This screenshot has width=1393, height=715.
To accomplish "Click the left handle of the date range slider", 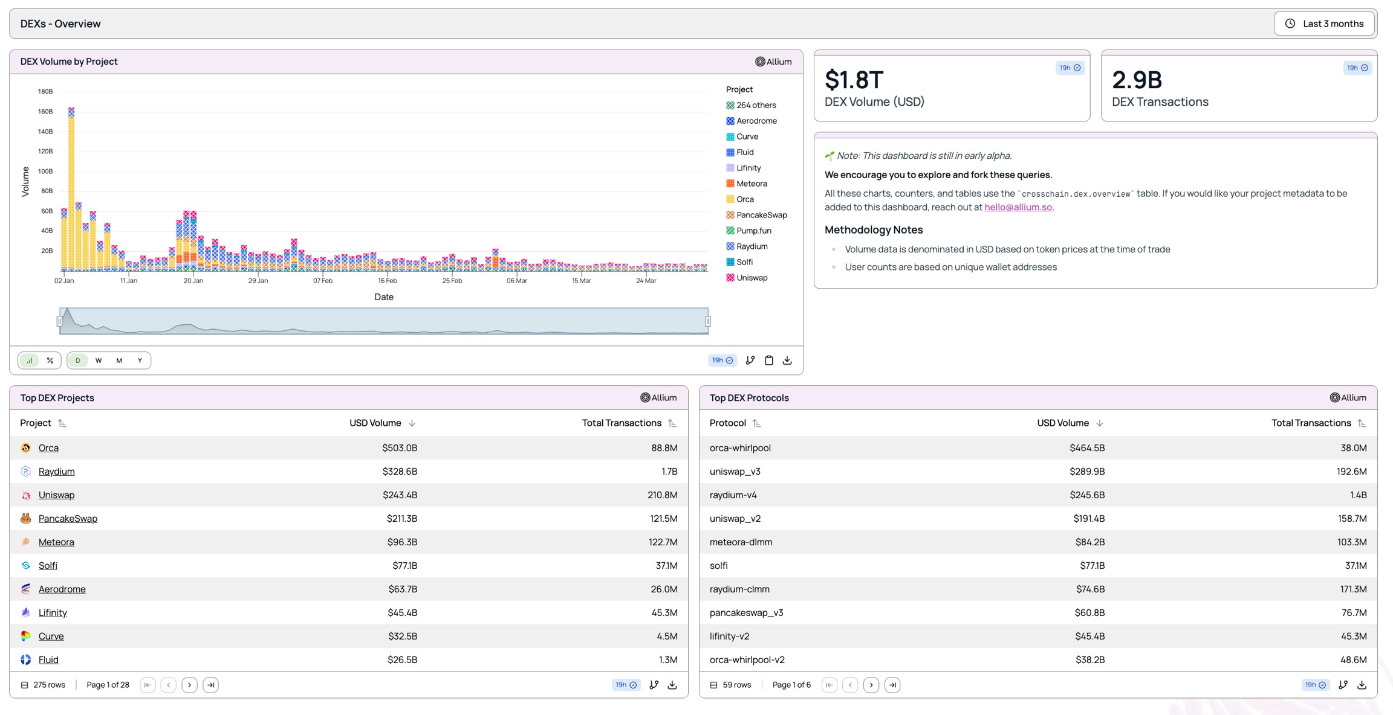I will coord(59,321).
